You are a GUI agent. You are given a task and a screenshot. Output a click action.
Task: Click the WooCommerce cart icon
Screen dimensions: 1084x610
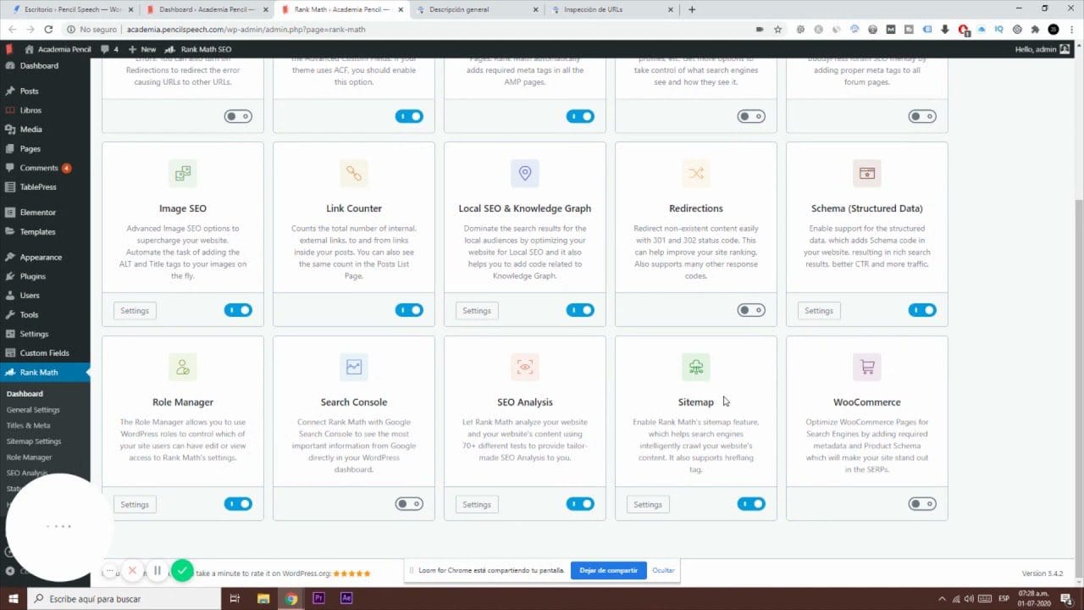pos(867,367)
